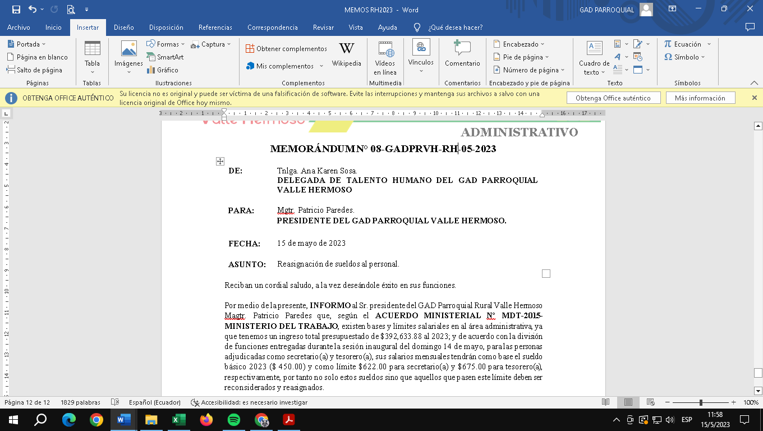763x431 pixels.
Task: Click the zoom slider handle
Action: click(x=701, y=402)
